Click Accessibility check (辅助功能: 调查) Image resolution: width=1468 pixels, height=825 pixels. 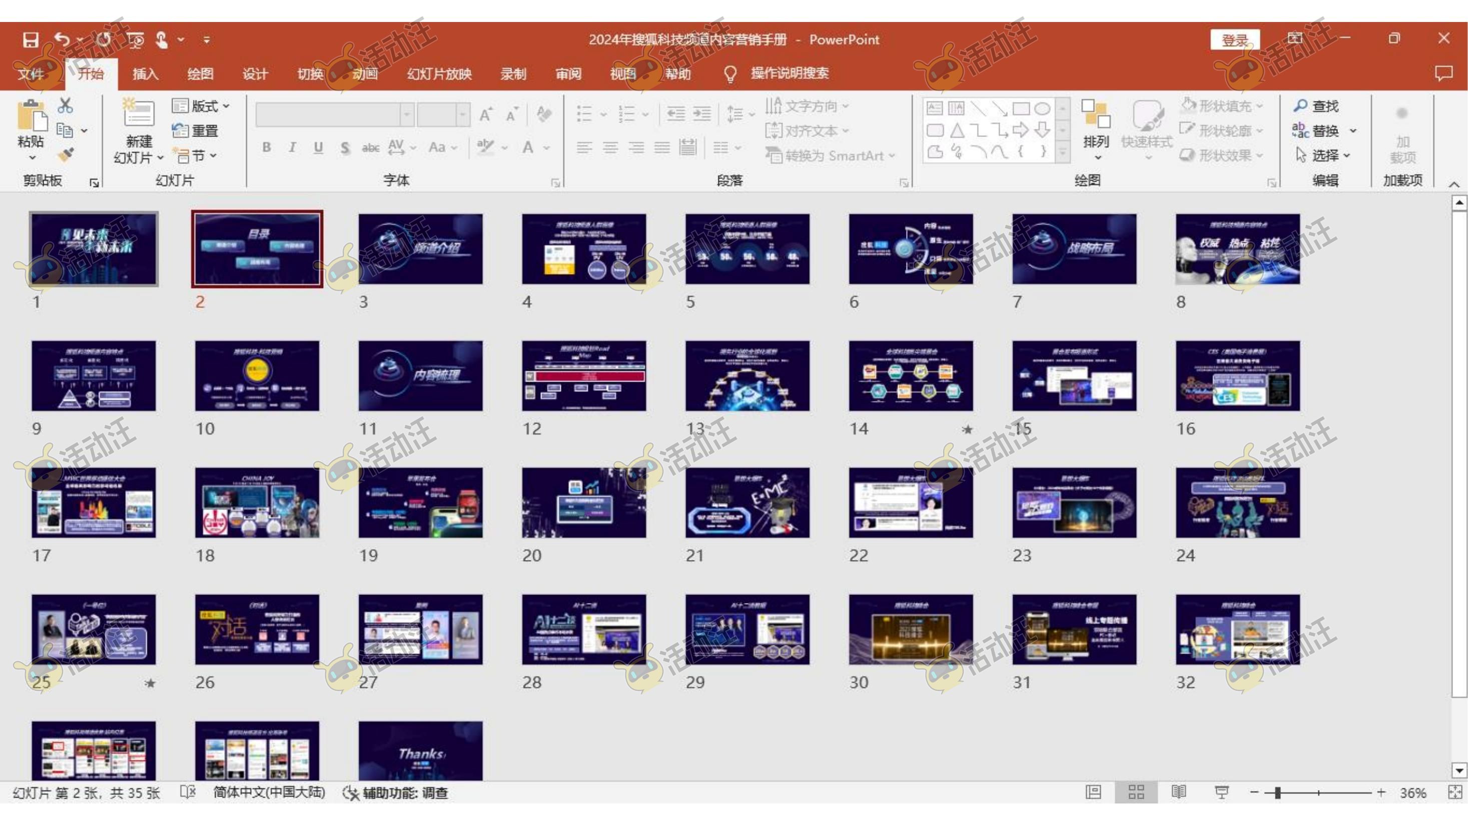click(x=395, y=792)
